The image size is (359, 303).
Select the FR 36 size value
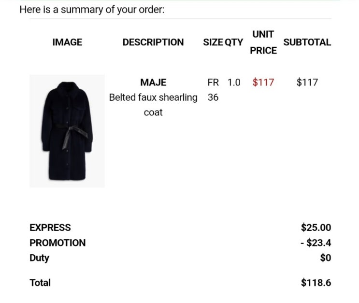click(x=213, y=90)
